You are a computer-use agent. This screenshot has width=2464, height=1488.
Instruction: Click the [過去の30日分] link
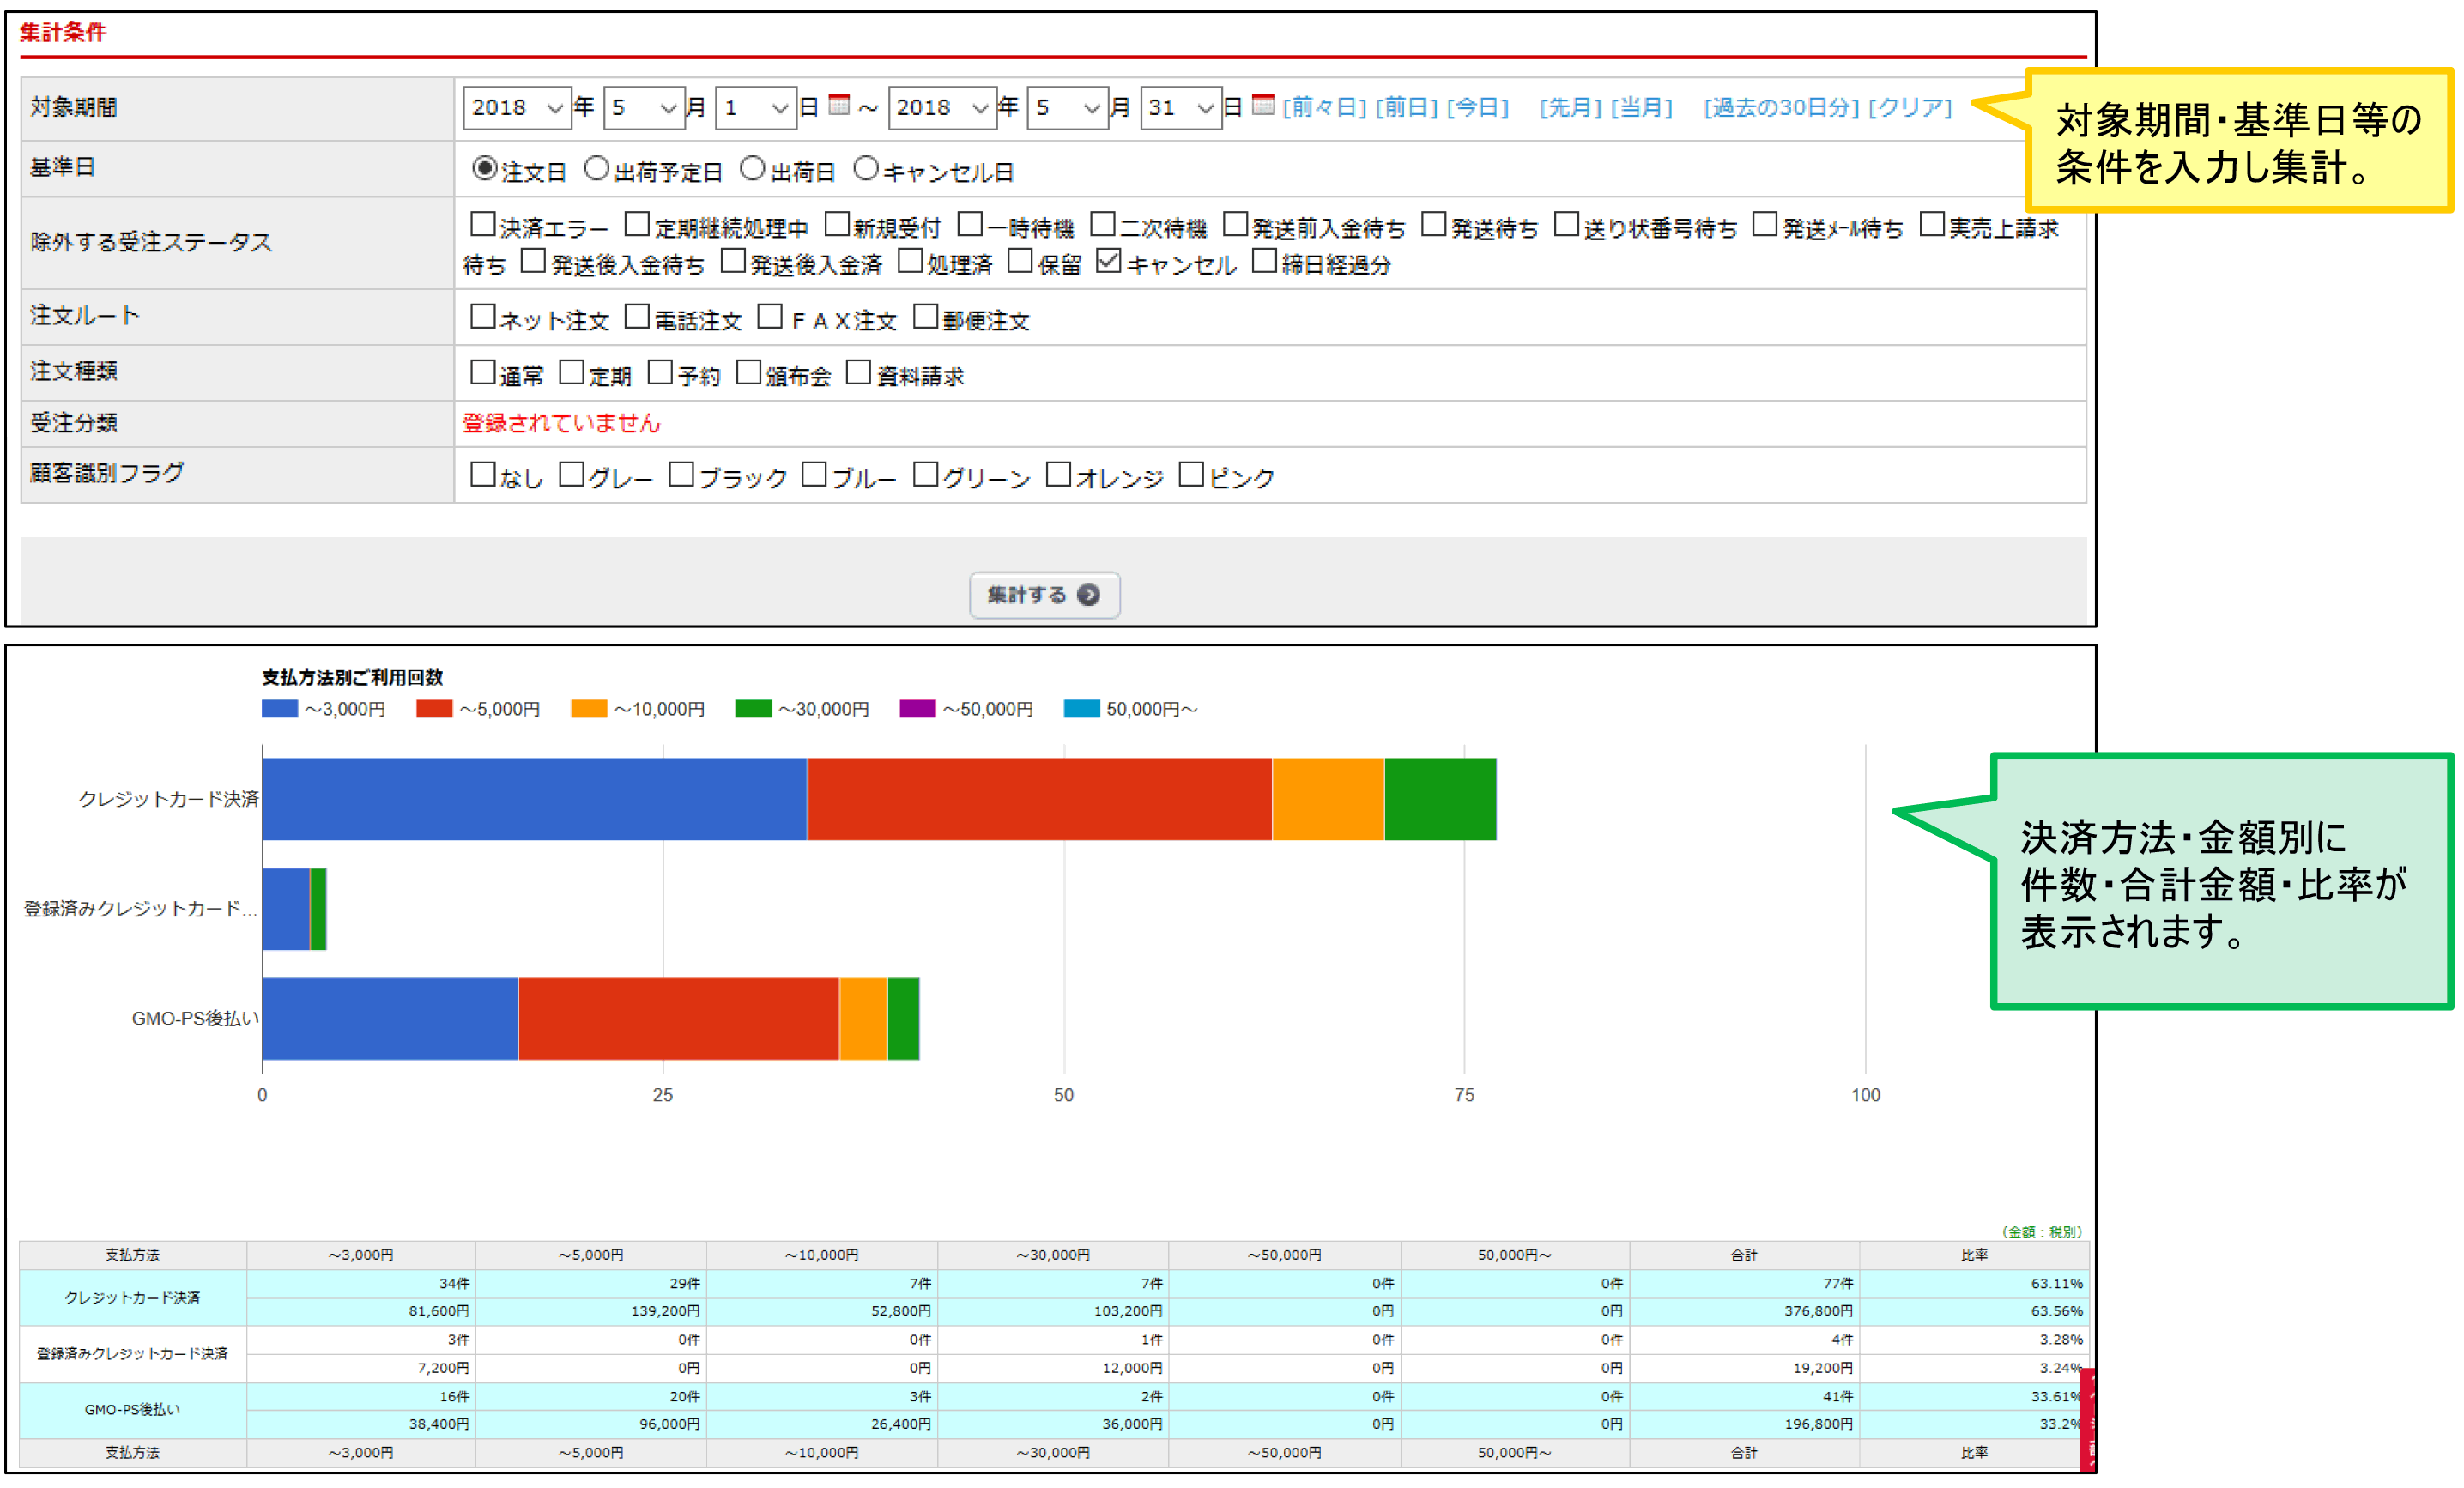pos(1781,107)
